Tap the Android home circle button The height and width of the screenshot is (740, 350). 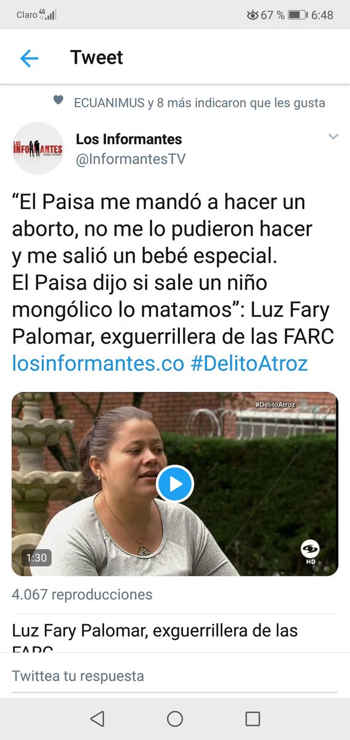(175, 718)
